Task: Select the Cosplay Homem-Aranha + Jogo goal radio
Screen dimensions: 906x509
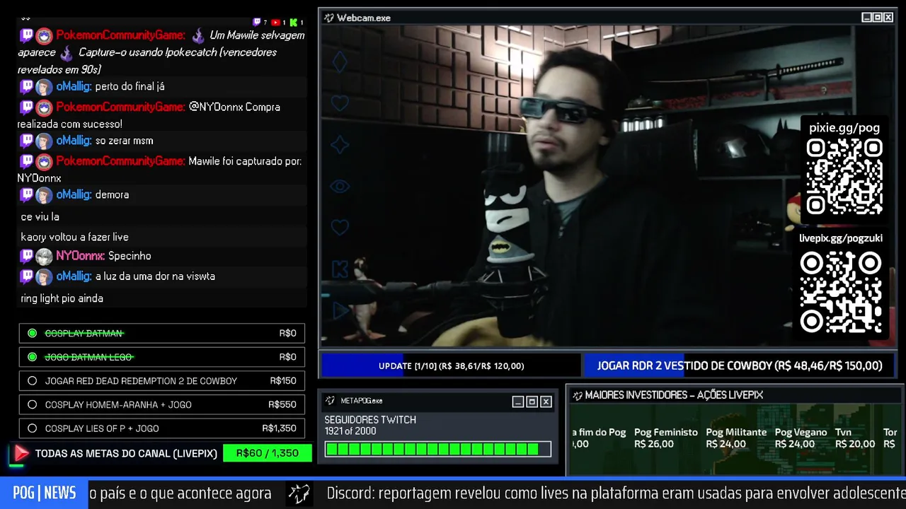Action: click(32, 404)
